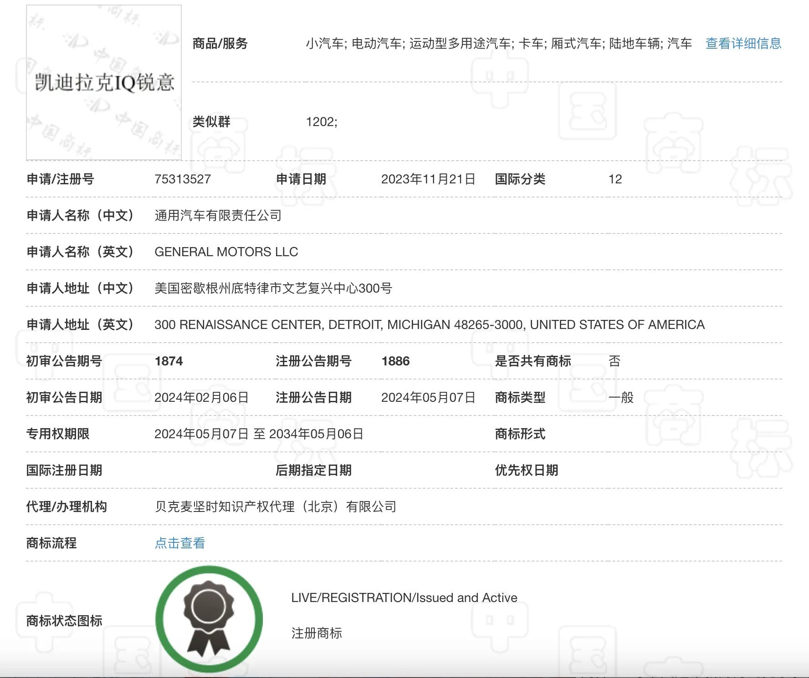809x678 pixels.
Task: Click the GENERAL MOTORS LLC applicant name
Action: [x=226, y=252]
